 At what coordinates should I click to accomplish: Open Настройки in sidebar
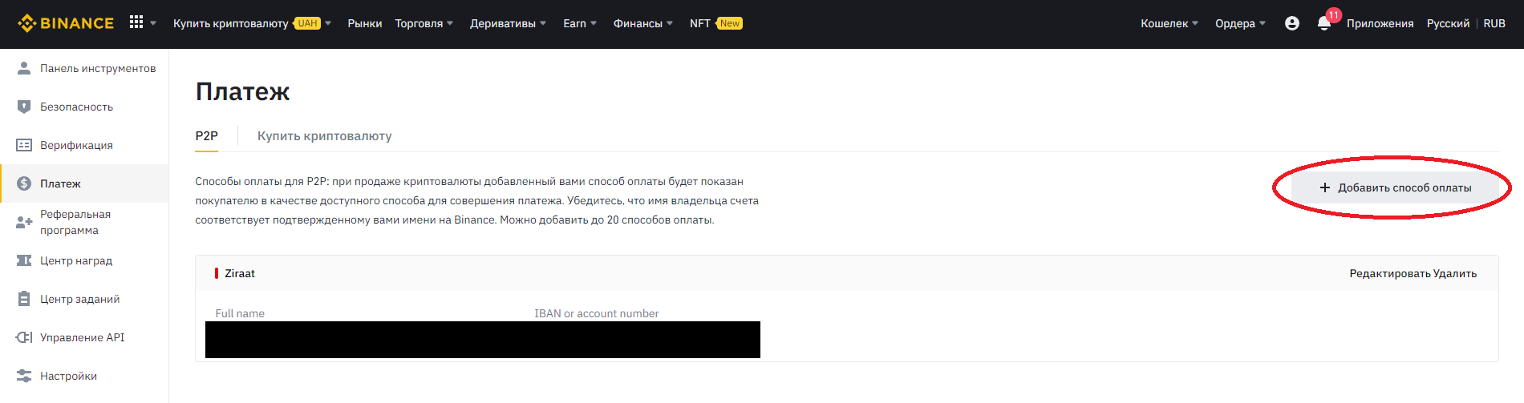tap(84, 376)
